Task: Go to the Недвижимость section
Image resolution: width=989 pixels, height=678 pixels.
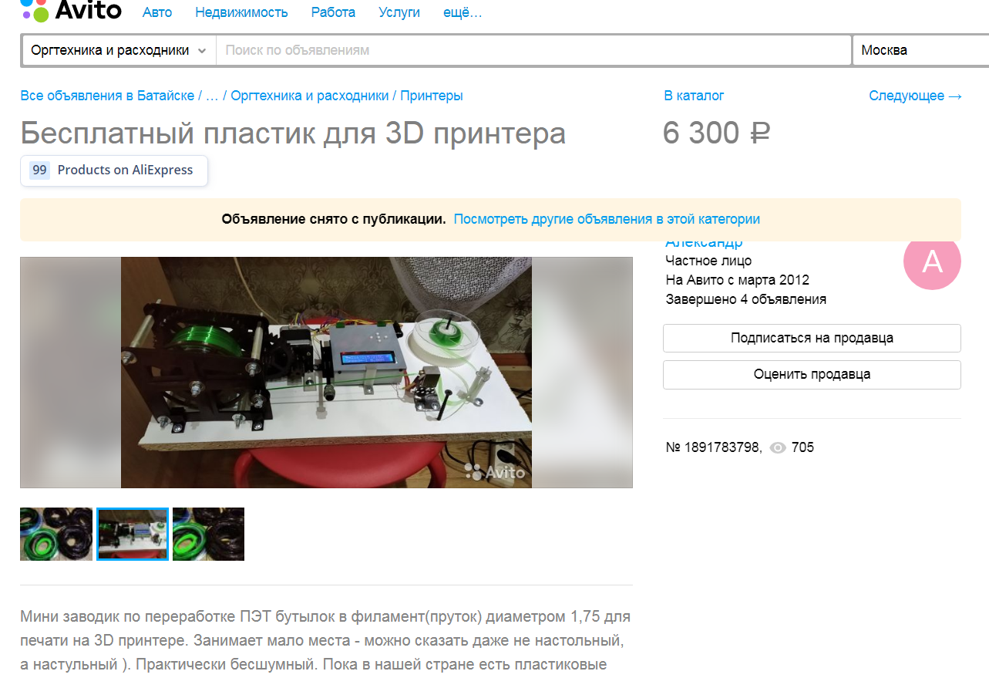Action: point(241,12)
